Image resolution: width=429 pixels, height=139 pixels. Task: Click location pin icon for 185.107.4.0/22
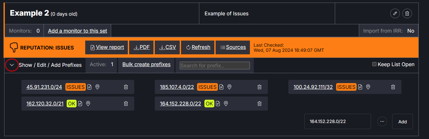tap(229, 87)
